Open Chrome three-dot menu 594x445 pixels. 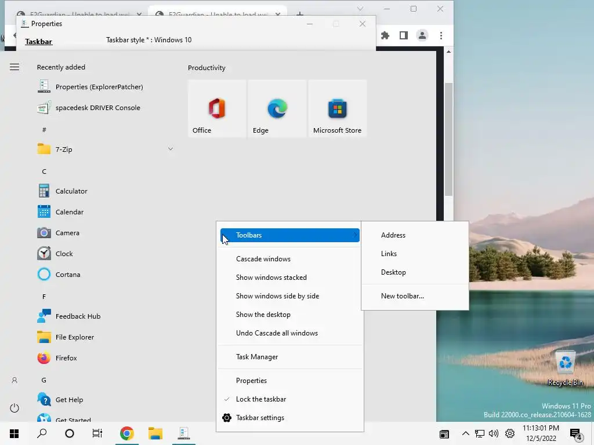pos(441,35)
